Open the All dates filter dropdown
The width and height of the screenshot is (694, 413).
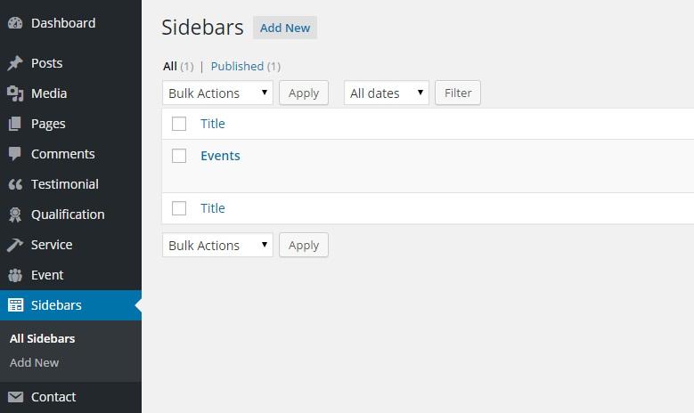[x=386, y=93]
